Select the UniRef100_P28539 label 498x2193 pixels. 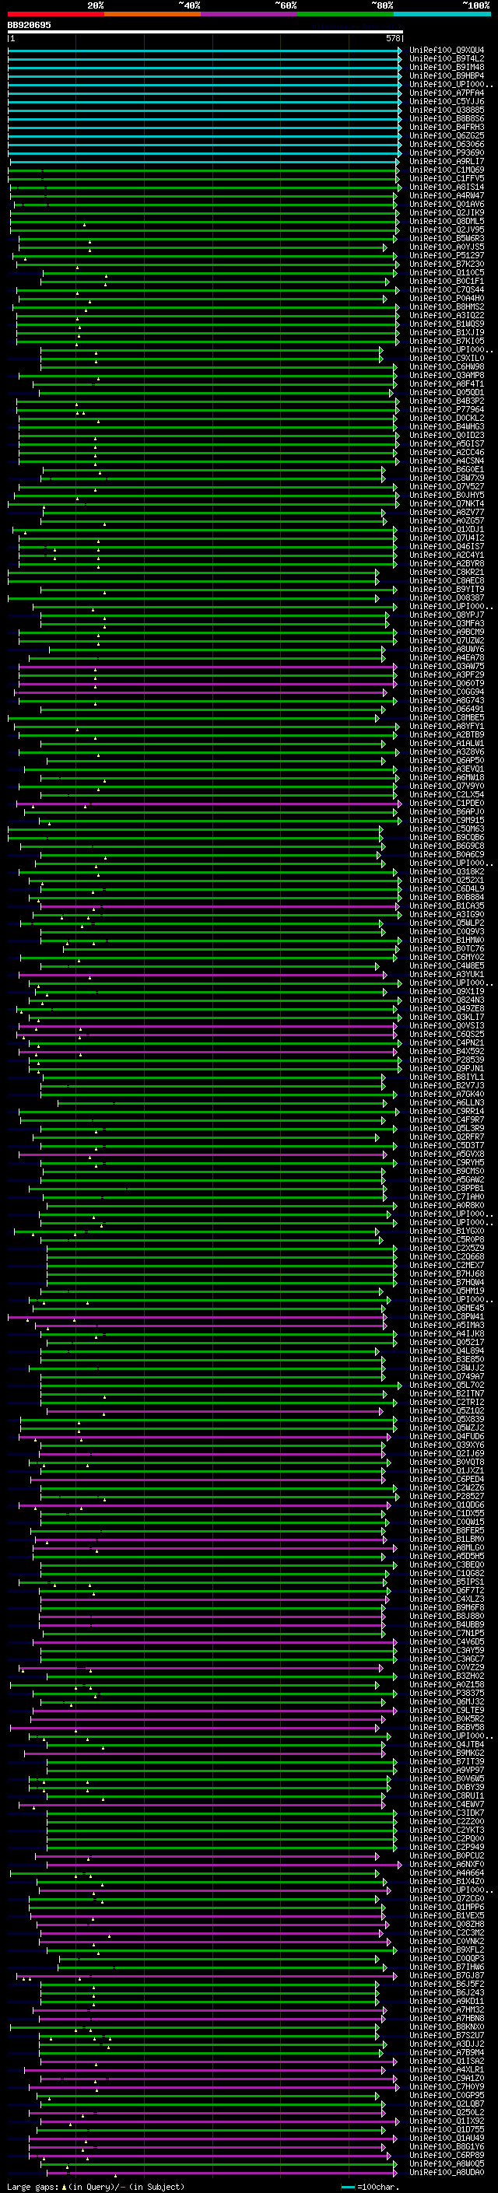coord(446,1059)
